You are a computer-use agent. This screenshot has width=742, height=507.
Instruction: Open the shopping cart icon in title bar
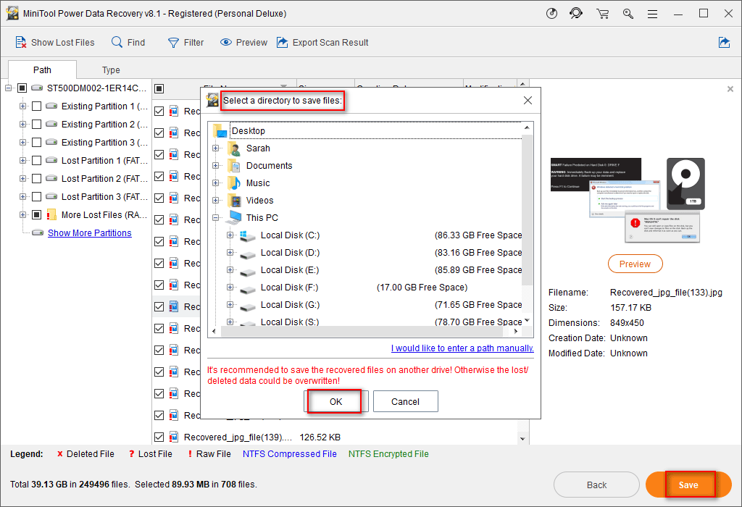coord(602,14)
